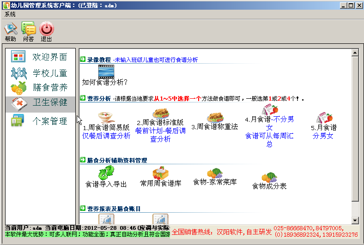Click the red 退出 power icon
364x245 pixels.
(47, 29)
